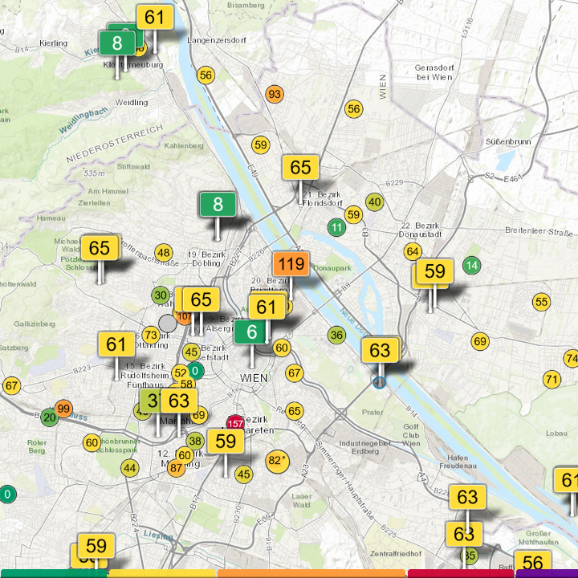Select the green 6 flag marker
The image size is (578, 578).
point(252,332)
